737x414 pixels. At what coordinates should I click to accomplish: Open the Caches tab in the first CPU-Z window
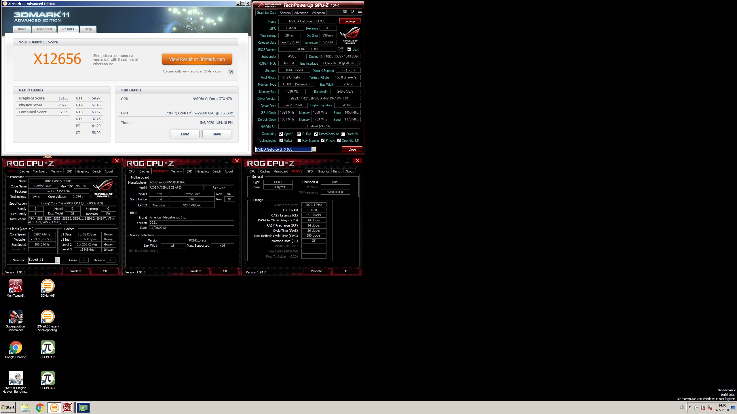24,171
